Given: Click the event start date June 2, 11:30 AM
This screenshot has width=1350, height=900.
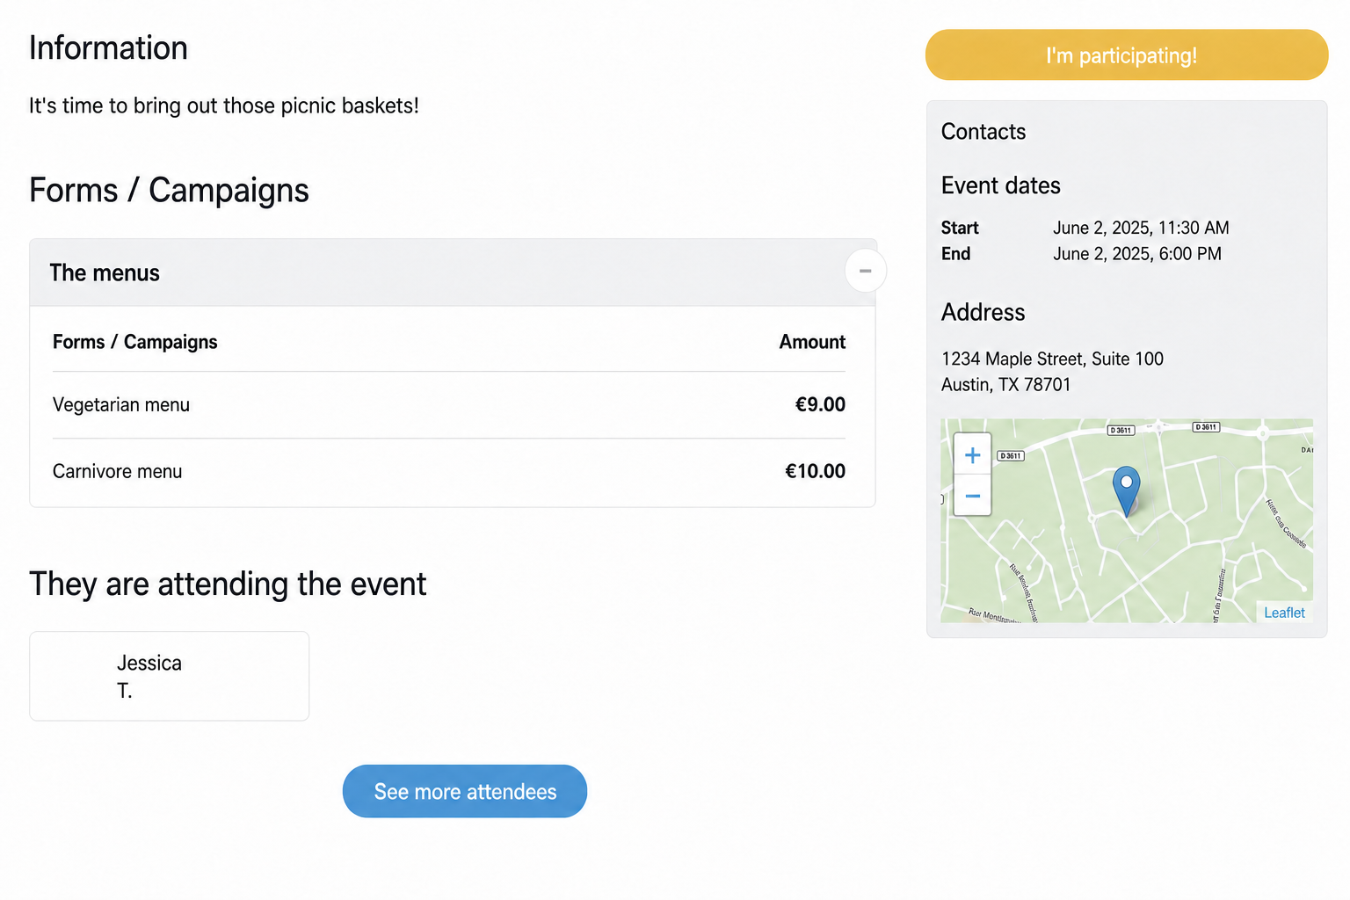Looking at the screenshot, I should [1141, 228].
